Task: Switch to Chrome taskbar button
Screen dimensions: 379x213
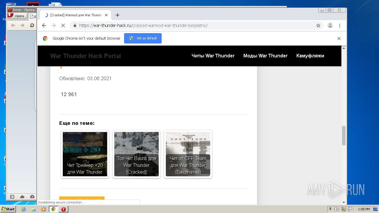Action: pyautogui.click(x=53, y=209)
